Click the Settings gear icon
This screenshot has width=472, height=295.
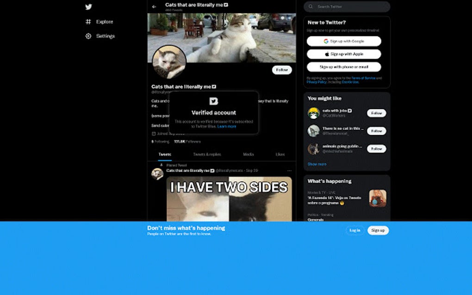pyautogui.click(x=88, y=36)
